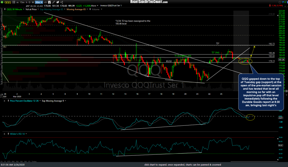Click the '16' date on the time axis
The image size is (288, 167).
(x=137, y=94)
